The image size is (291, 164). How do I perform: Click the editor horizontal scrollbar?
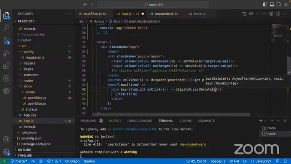coord(171,114)
